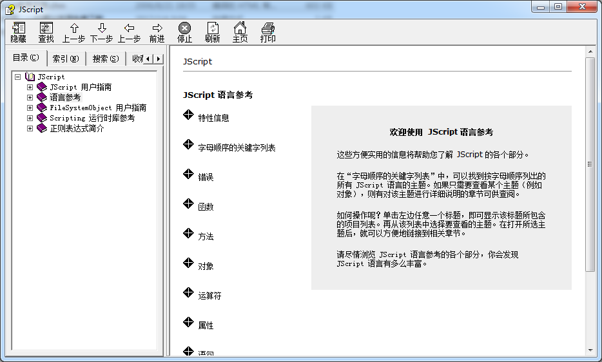This screenshot has height=362, width=602.
Task: Open the 运算符 link
Action: pyautogui.click(x=209, y=296)
